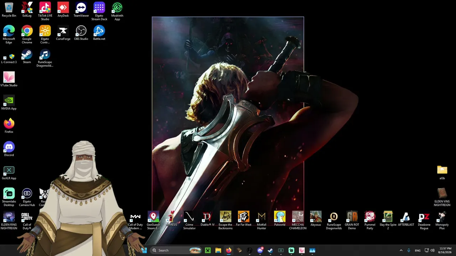Select the al3b folder
Viewport: 456px width, 256px height.
click(x=442, y=172)
